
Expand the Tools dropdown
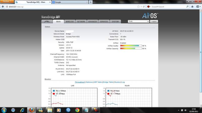coord(138,21)
